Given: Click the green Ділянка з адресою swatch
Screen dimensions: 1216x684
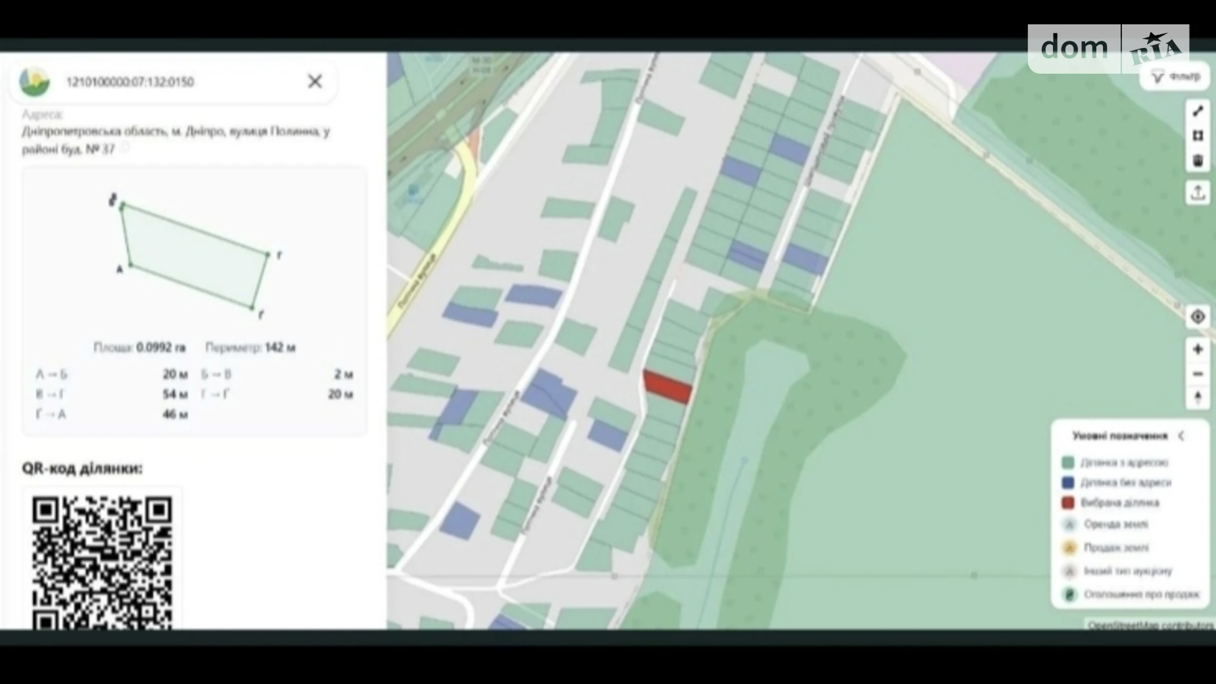Looking at the screenshot, I should pyautogui.click(x=1068, y=462).
